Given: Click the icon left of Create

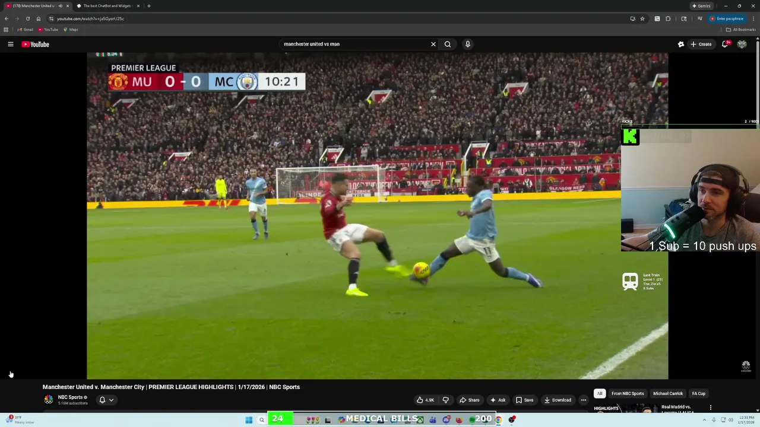Looking at the screenshot, I should pyautogui.click(x=681, y=44).
